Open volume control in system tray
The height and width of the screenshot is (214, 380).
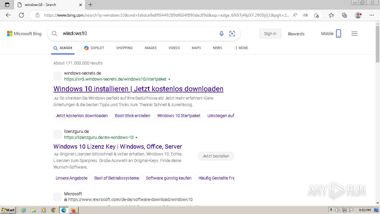click(338, 210)
